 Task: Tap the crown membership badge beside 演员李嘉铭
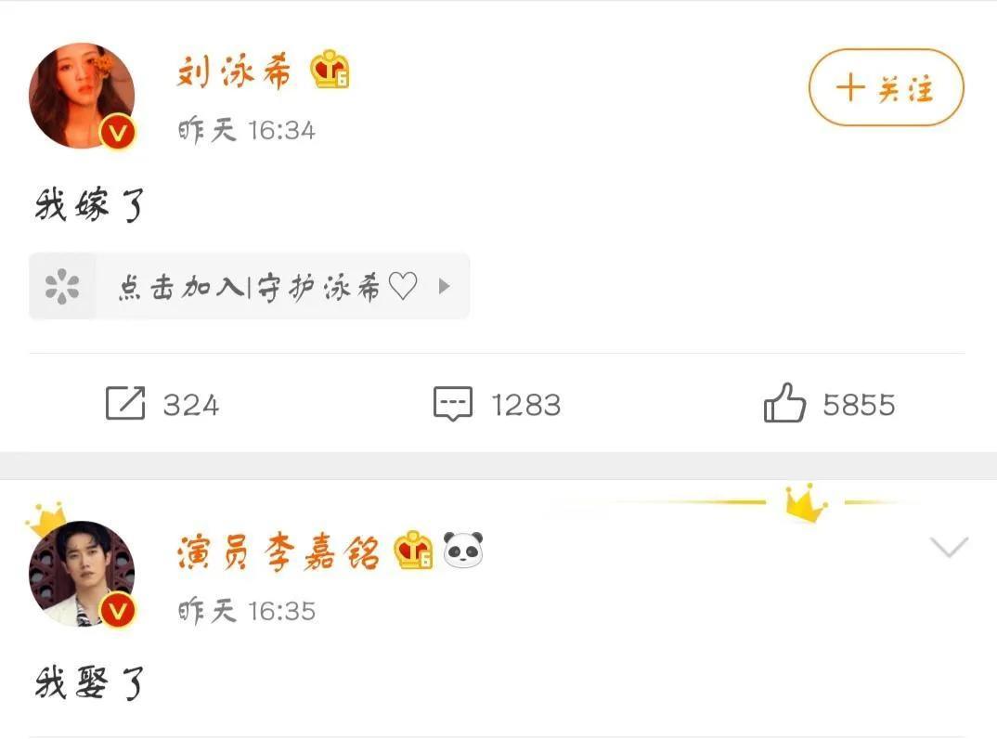tap(413, 550)
